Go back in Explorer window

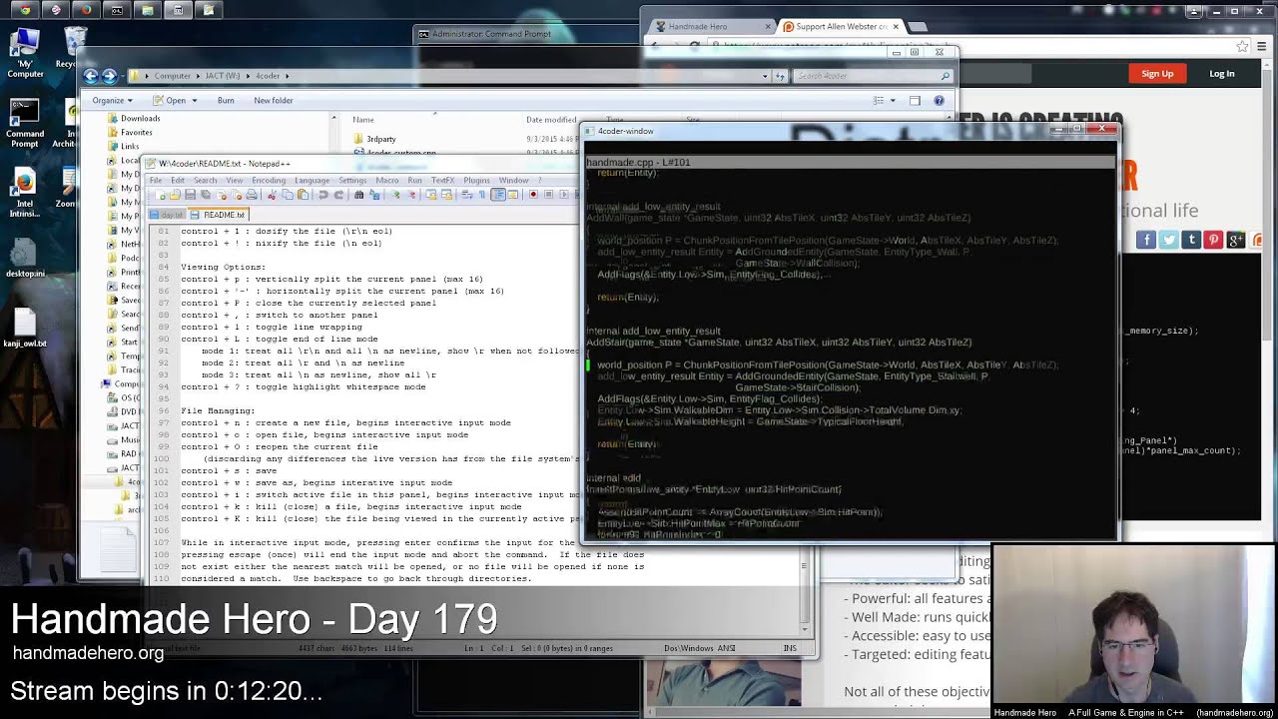pos(91,76)
